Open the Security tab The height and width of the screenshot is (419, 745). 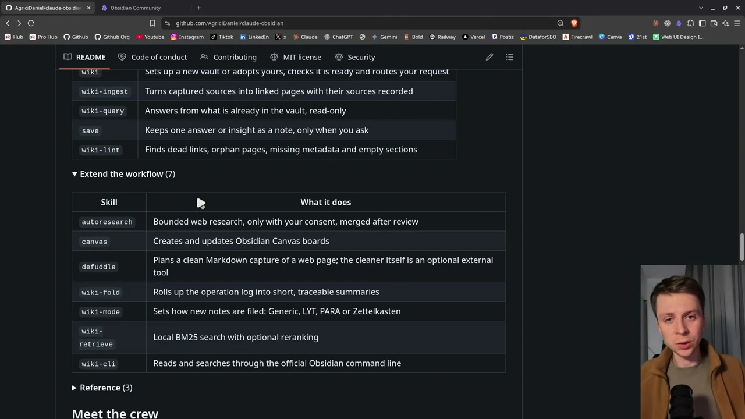point(355,57)
